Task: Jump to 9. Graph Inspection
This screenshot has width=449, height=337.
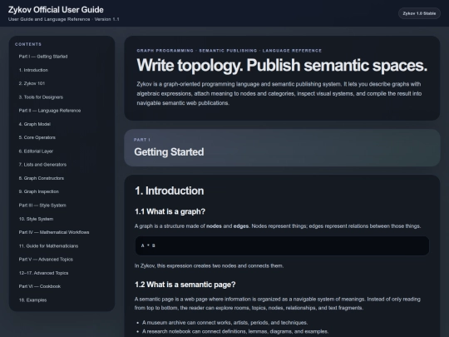Action: point(39,191)
